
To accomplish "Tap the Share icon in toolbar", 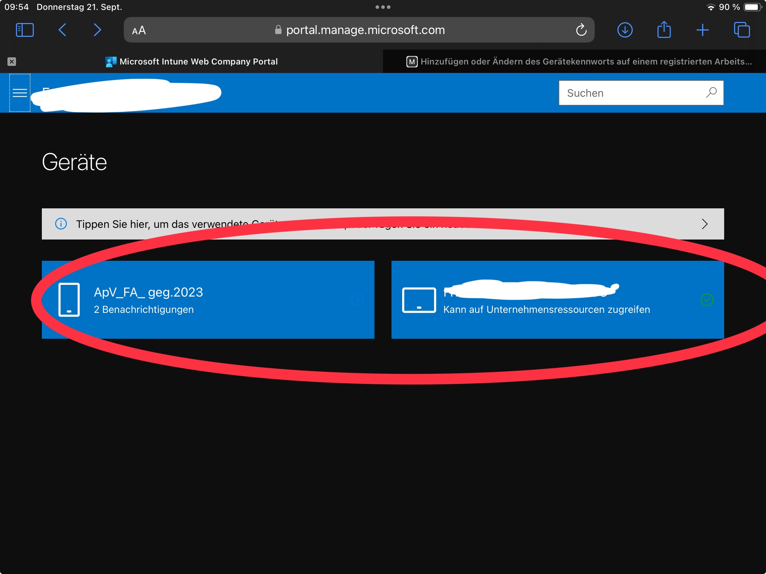I will [x=664, y=30].
